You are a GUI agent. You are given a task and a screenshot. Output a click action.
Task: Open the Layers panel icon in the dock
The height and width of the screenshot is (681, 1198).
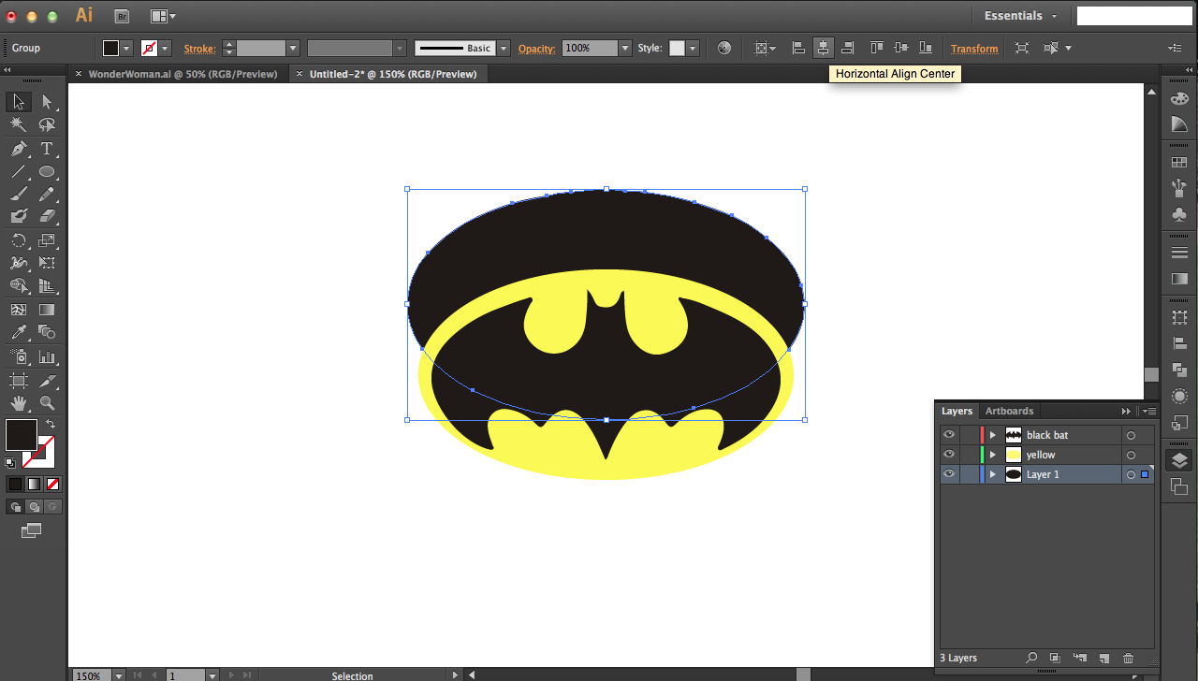(x=1179, y=460)
